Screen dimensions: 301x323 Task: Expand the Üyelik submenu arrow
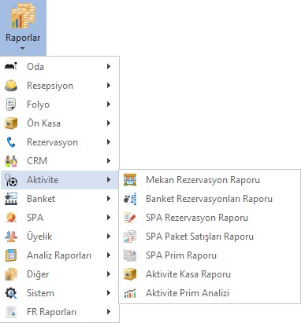(109, 237)
